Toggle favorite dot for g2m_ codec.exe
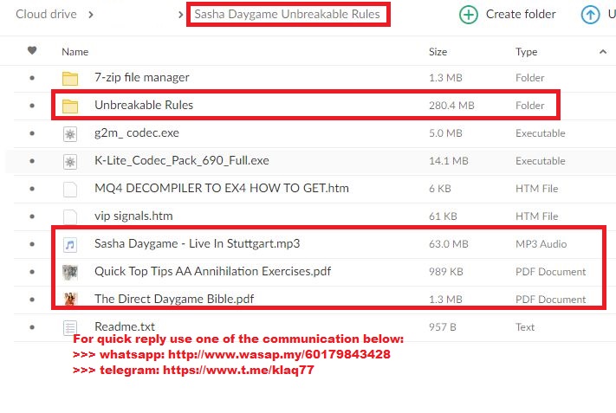 click(x=32, y=133)
